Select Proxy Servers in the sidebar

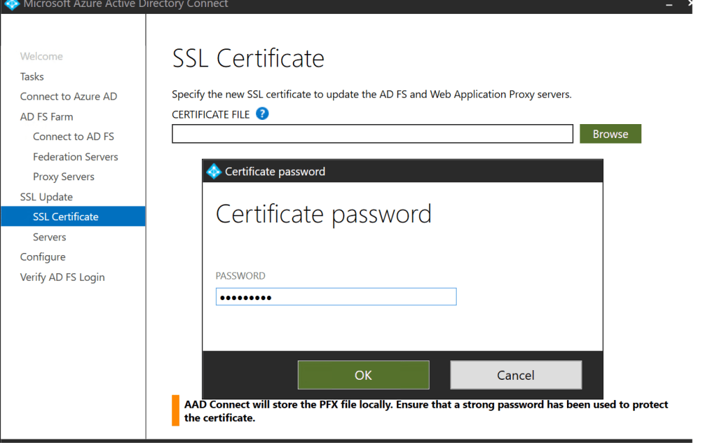63,177
